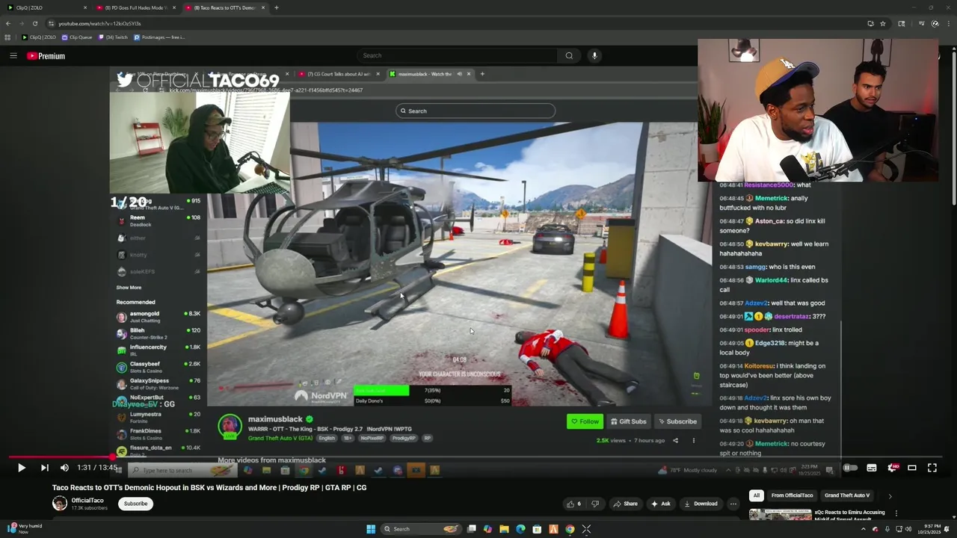The image size is (957, 538).
Task: Switch to ClipQ | ZOLO browser tab
Action: tap(45, 7)
